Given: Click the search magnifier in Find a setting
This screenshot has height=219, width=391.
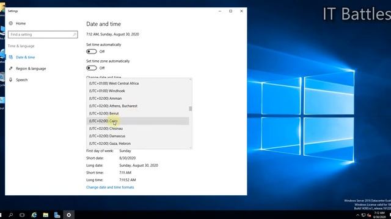Looking at the screenshot, I should 75,35.
